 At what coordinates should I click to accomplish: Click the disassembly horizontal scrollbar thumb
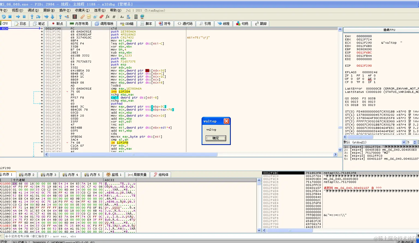coord(133,155)
